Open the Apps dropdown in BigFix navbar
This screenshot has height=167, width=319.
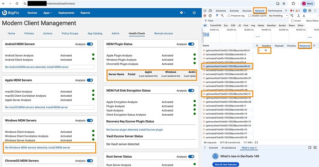48,12
